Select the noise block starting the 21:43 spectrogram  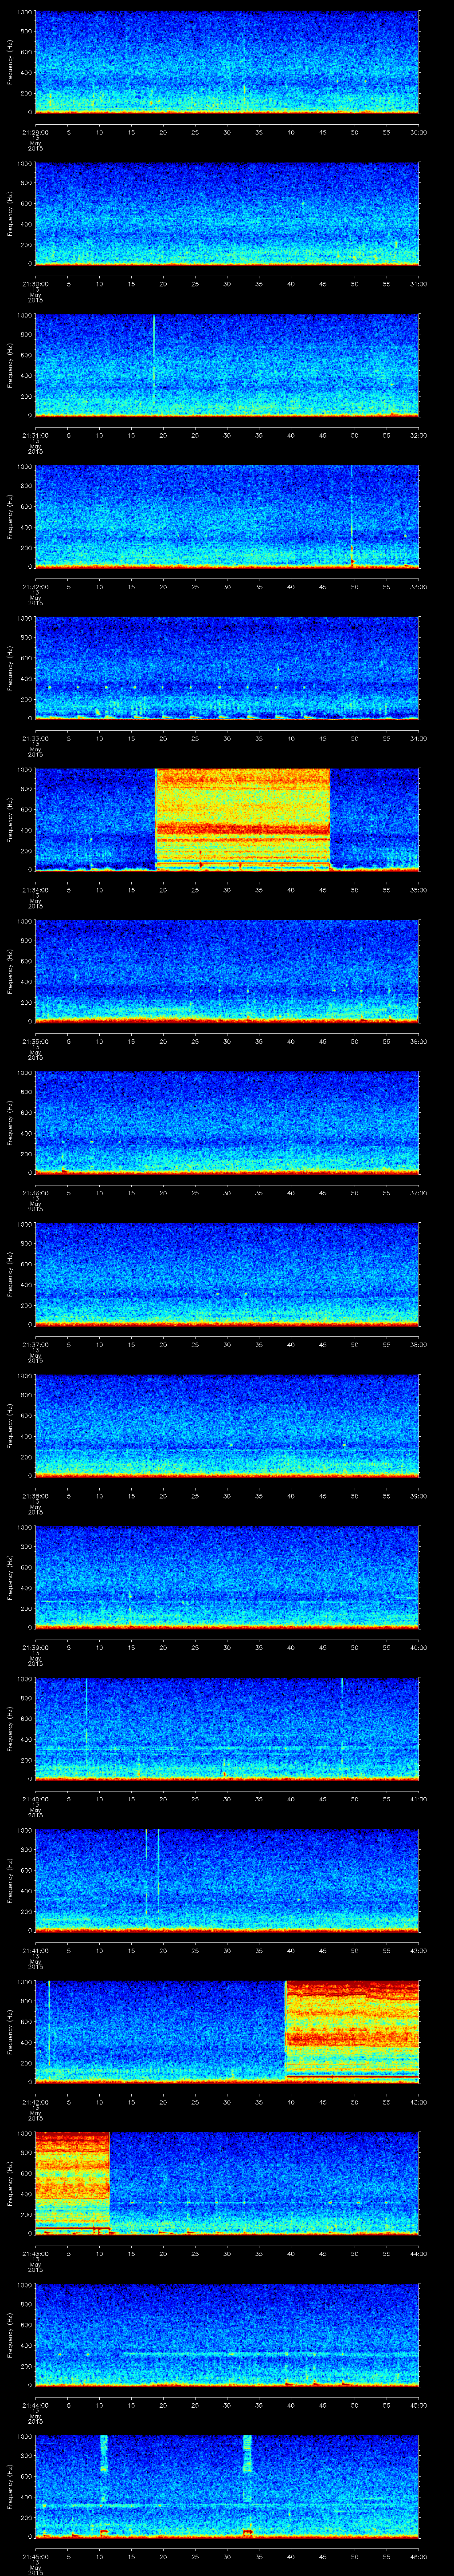[x=72, y=2182]
